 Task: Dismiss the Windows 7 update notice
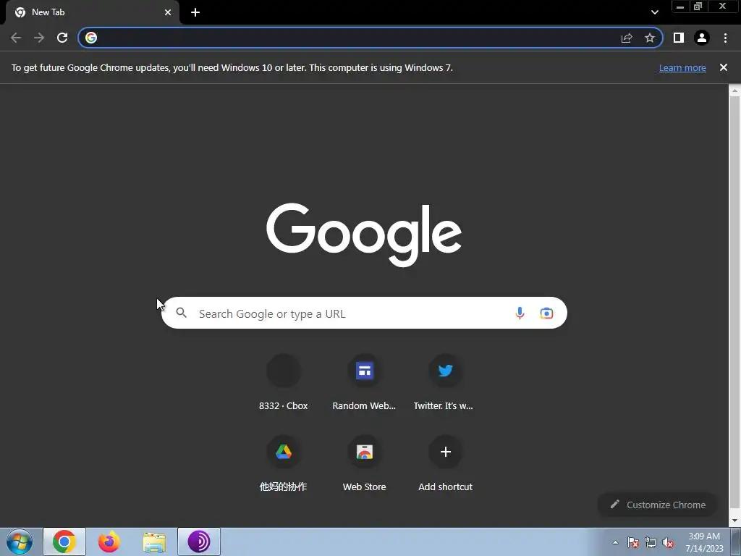tap(723, 67)
